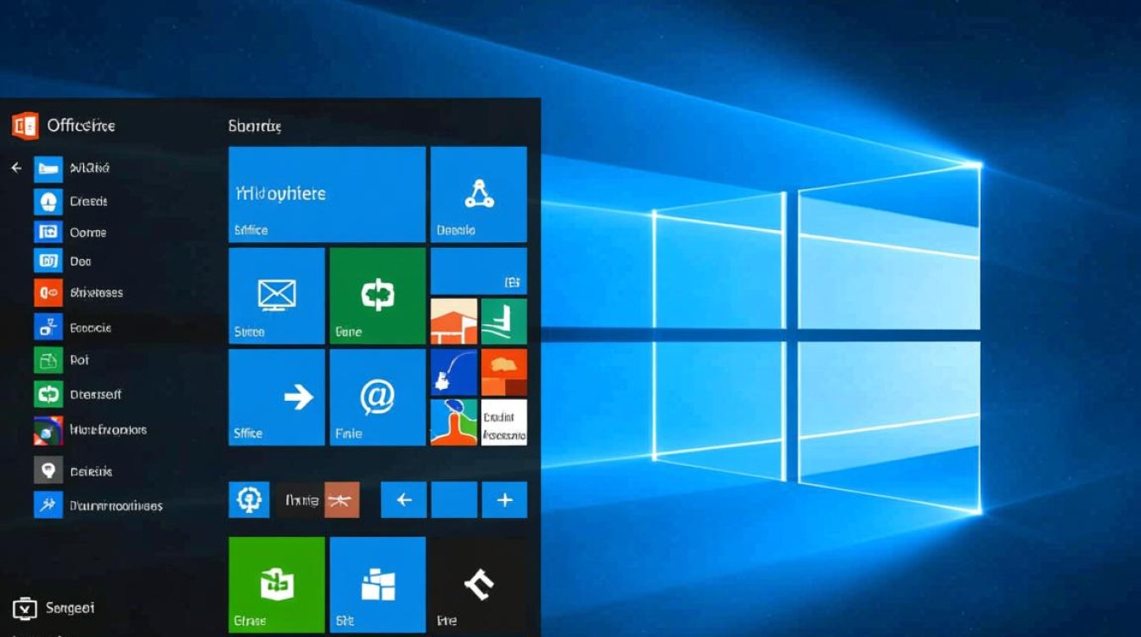Click the green looping-arrows icon in the app list
The image size is (1141, 637).
click(48, 394)
